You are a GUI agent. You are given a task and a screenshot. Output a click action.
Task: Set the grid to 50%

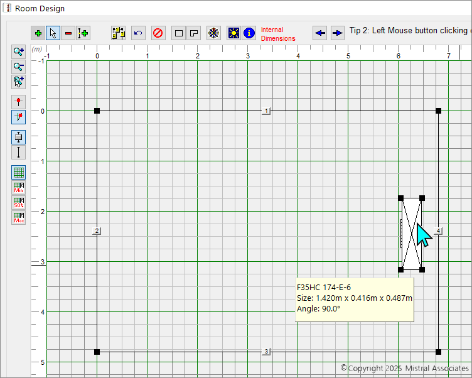pyautogui.click(x=19, y=202)
